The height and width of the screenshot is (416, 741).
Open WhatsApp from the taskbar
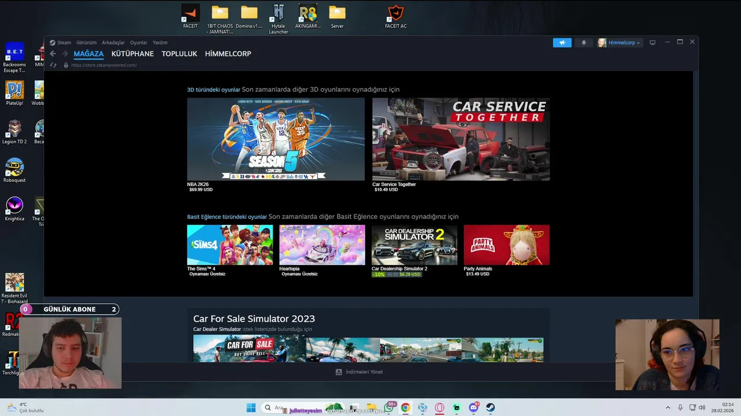(x=388, y=408)
